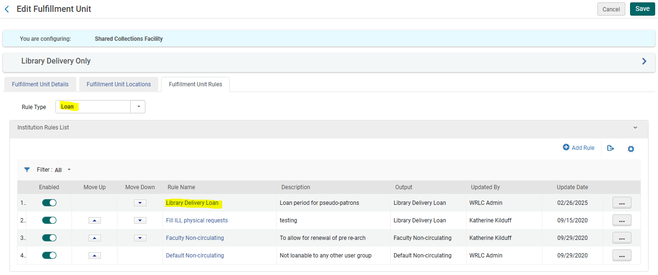
Task: Toggle the Fill ILL physical requests rule off
Action: coord(49,220)
